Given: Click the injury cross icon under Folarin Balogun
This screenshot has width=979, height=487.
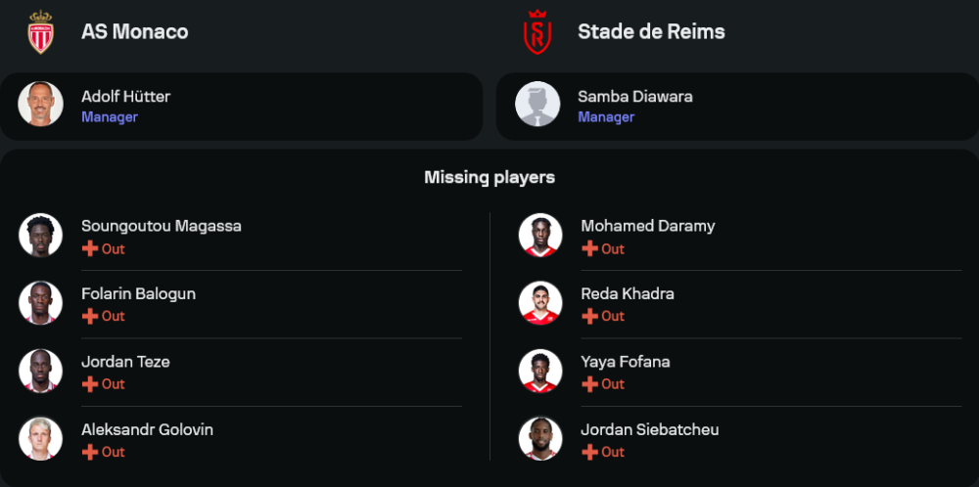Looking at the screenshot, I should point(90,316).
